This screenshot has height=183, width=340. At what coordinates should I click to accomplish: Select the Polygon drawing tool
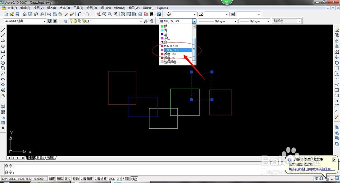tap(3, 46)
